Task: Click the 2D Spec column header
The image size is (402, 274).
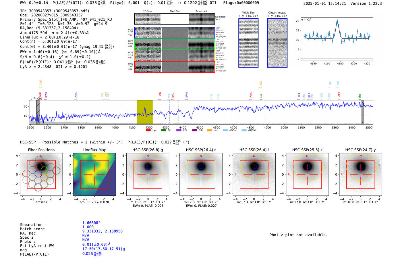Action: click(x=148, y=12)
